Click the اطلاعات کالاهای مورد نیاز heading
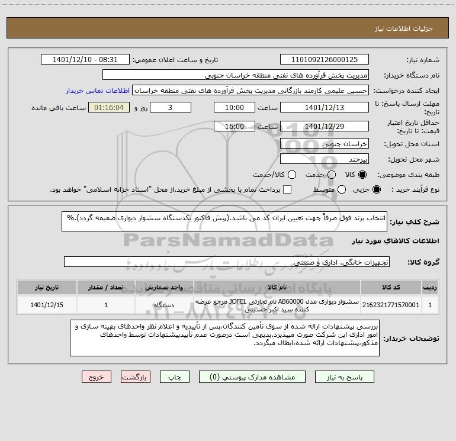Image resolution: width=456 pixels, height=441 pixels. tap(396, 241)
